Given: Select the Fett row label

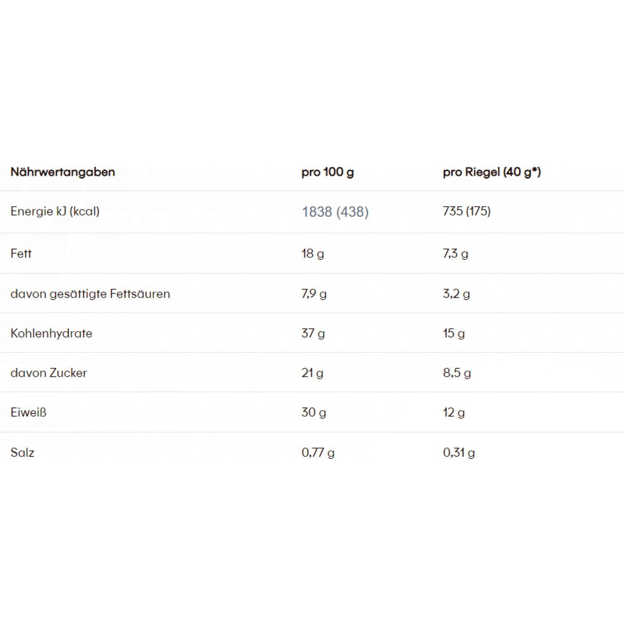Looking at the screenshot, I should coord(21,253).
